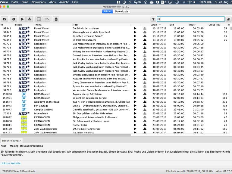Open the Downloads menu in menu bar
The height and width of the screenshot is (174, 232).
point(39,2)
